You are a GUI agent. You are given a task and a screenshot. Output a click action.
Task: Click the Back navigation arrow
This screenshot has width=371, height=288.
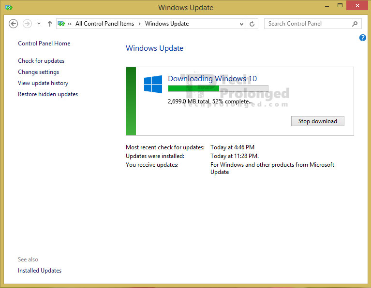coord(13,24)
